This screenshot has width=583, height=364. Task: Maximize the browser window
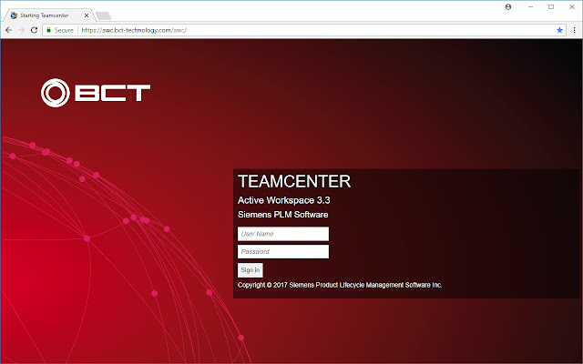point(551,6)
